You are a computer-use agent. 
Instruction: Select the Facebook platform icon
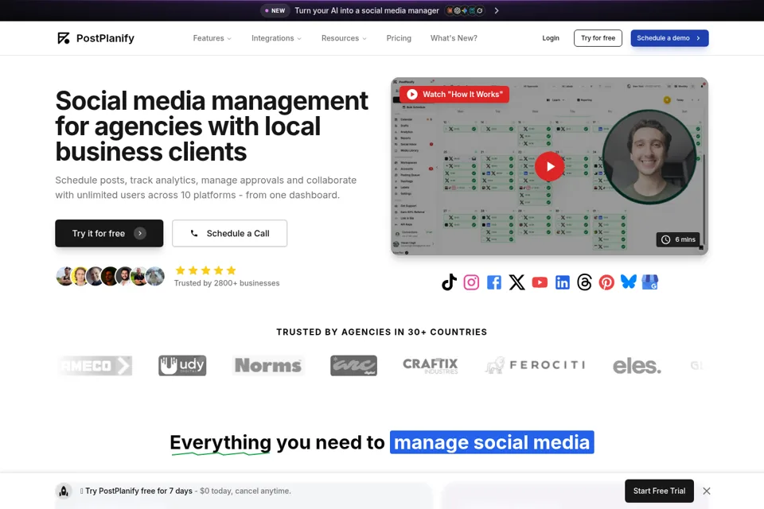[493, 282]
